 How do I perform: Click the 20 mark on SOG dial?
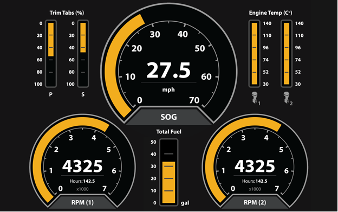[x=137, y=49]
